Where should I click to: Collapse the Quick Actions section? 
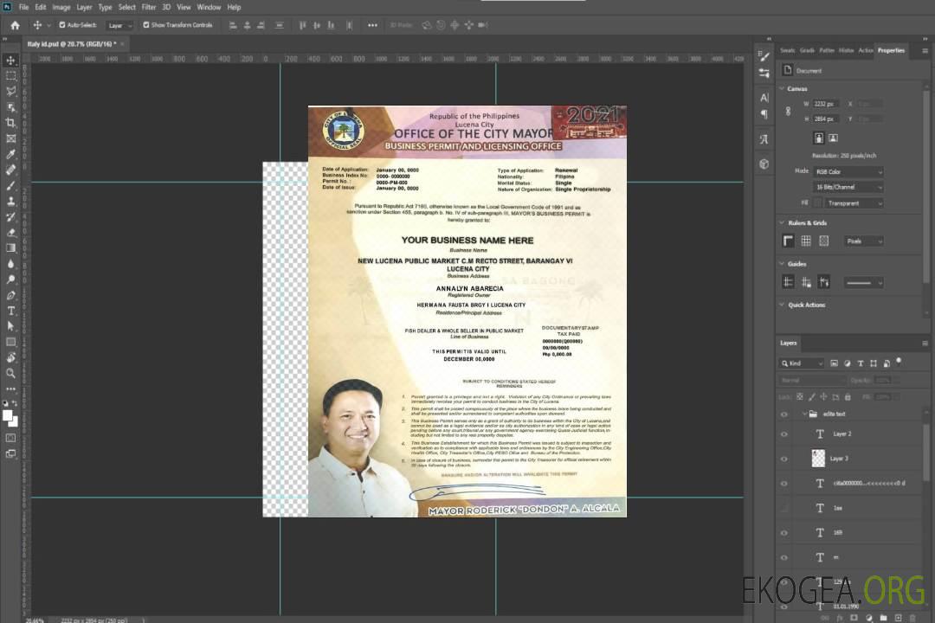782,305
